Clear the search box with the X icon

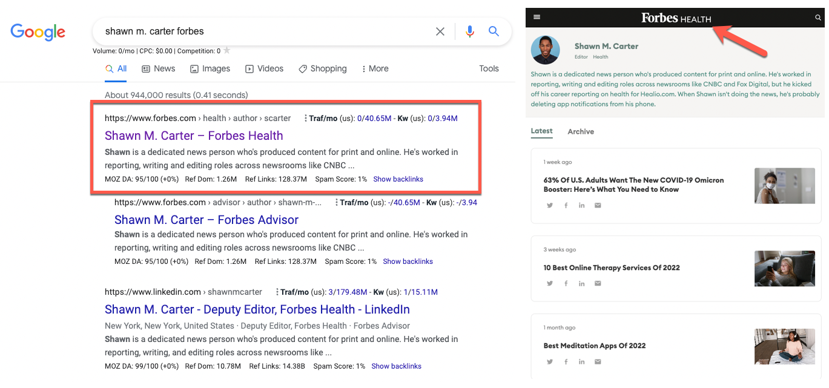(x=440, y=31)
